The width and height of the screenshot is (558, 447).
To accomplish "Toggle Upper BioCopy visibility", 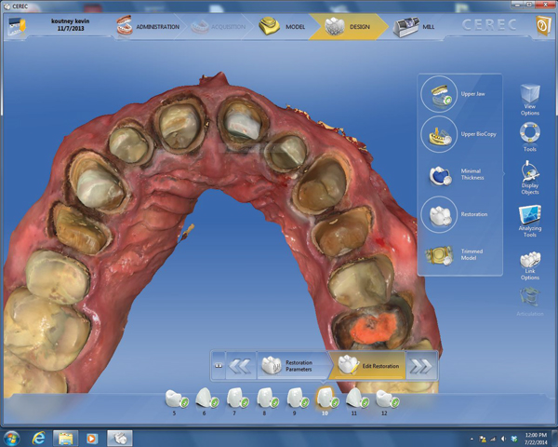I will point(439,135).
